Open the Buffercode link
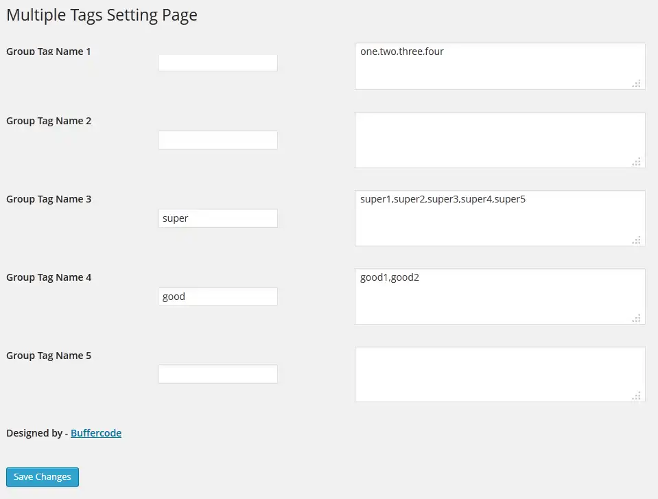Screen dimensions: 658x499 [x=96, y=433]
